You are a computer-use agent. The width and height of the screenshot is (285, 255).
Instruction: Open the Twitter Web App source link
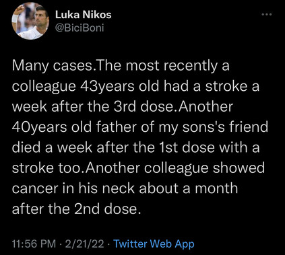(x=154, y=244)
